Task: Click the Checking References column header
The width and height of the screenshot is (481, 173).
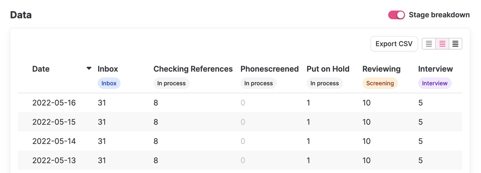Action: click(193, 69)
